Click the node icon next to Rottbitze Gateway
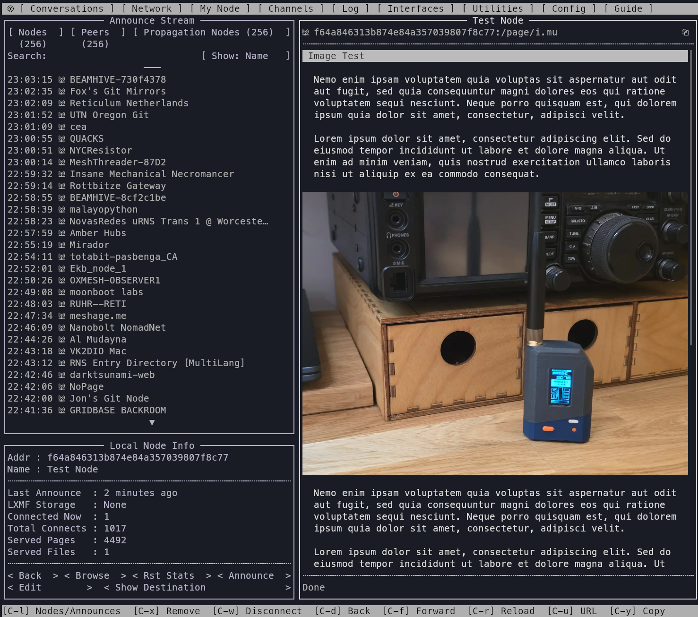 tap(61, 186)
